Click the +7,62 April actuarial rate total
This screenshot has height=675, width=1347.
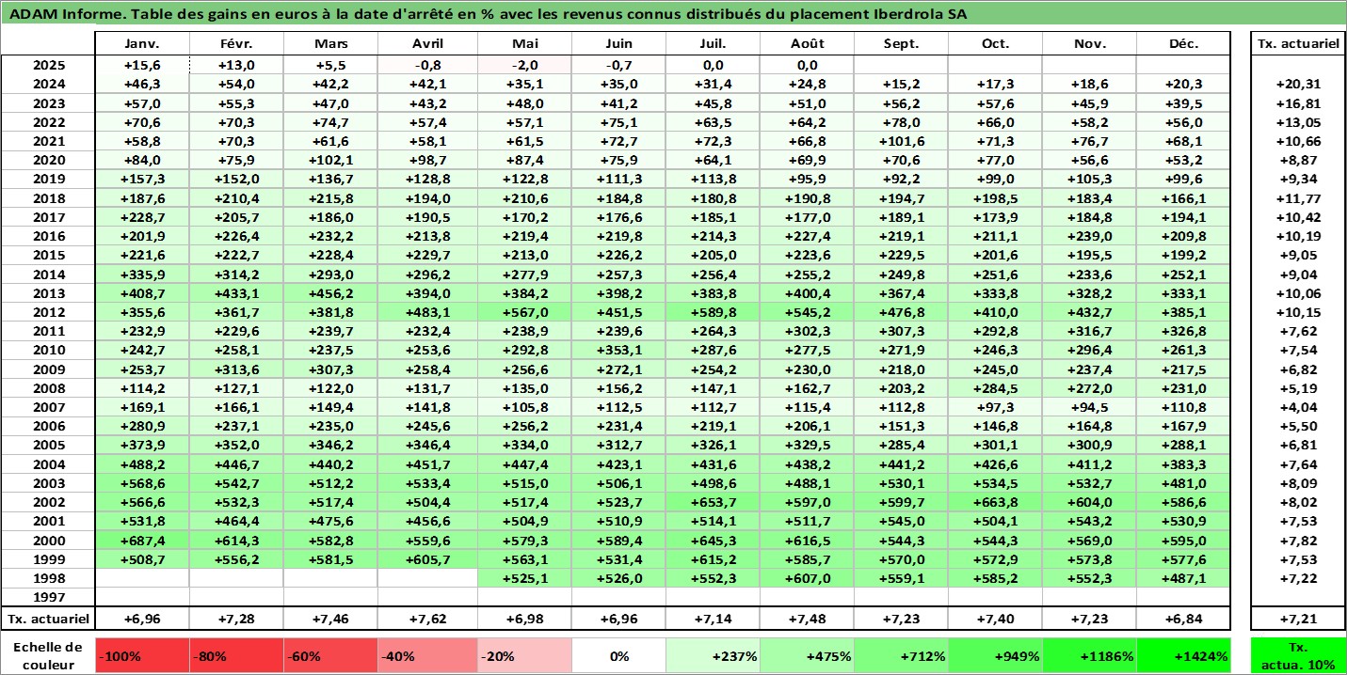click(x=428, y=619)
